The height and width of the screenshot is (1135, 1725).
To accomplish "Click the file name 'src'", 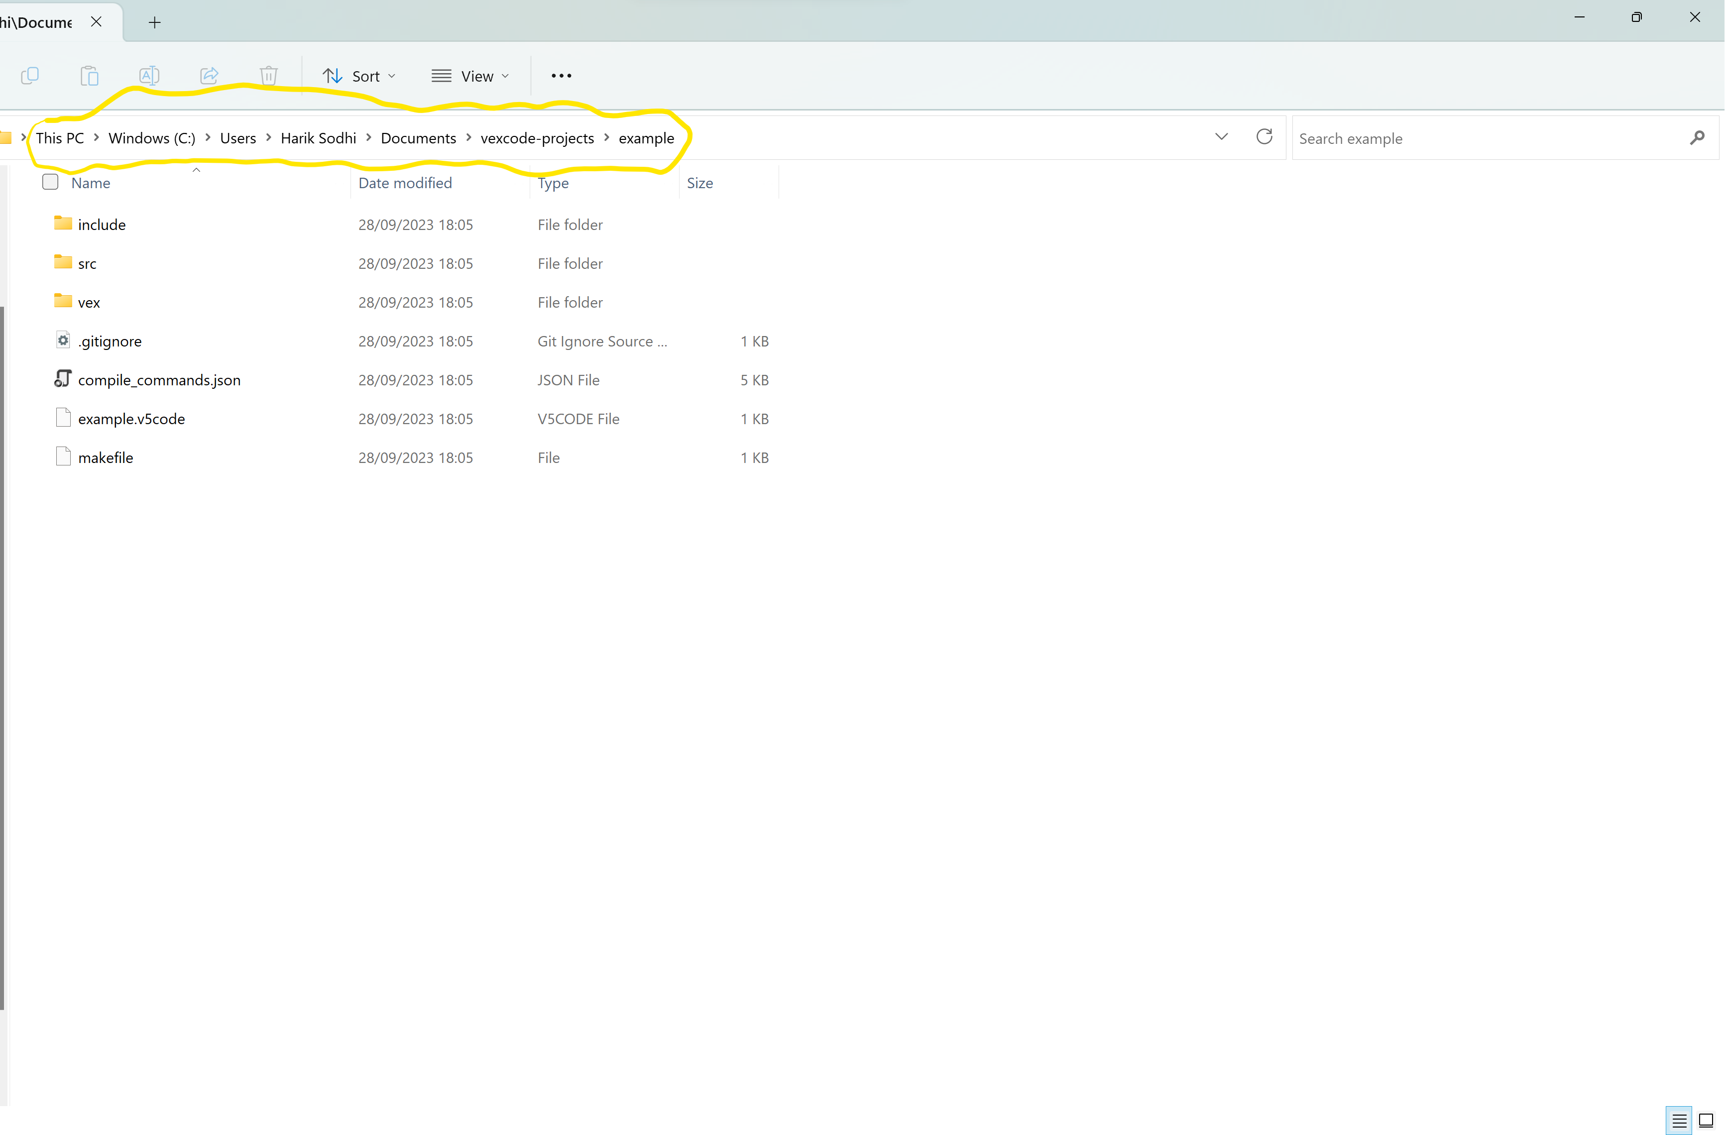I will [87, 264].
